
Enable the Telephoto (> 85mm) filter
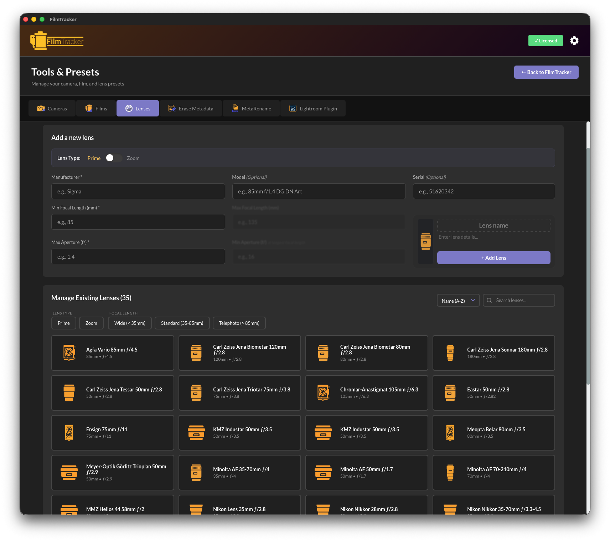[239, 323]
